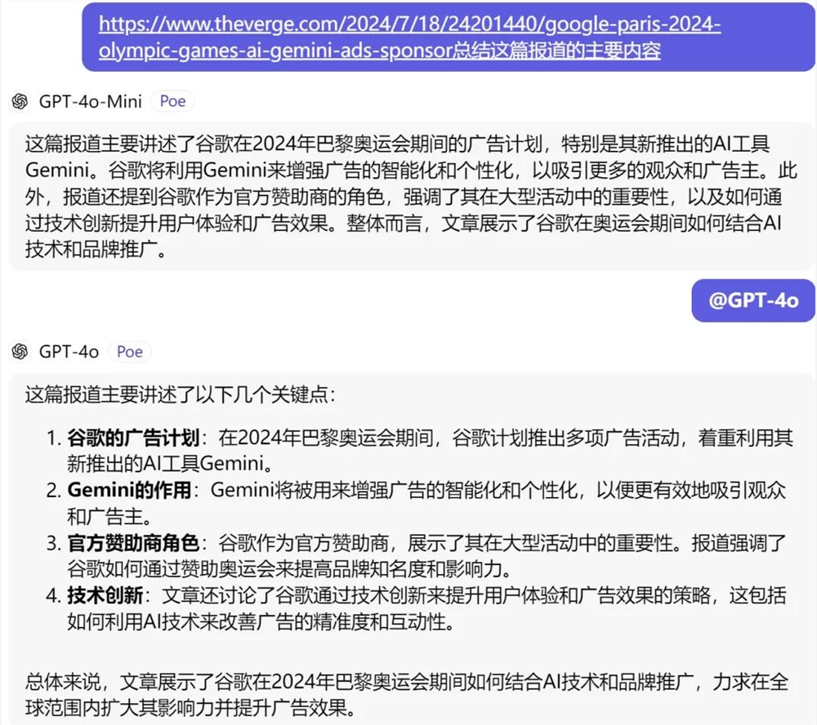
Task: Select the GPT-4o bot name
Action: 68,352
